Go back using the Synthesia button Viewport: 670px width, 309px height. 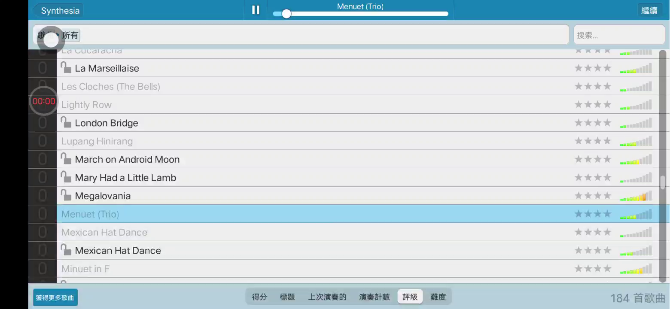tap(58, 10)
